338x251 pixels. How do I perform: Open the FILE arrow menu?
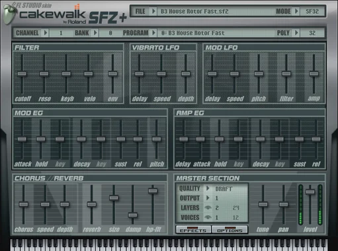tap(153, 11)
